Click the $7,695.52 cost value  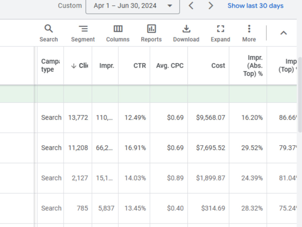(210, 148)
